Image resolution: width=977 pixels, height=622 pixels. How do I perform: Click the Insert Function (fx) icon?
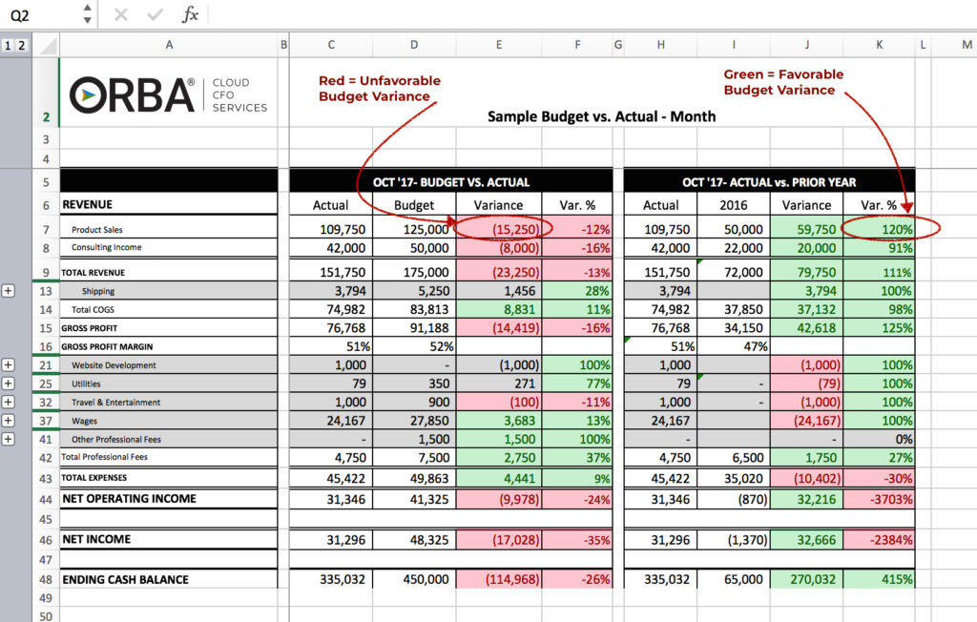[193, 14]
